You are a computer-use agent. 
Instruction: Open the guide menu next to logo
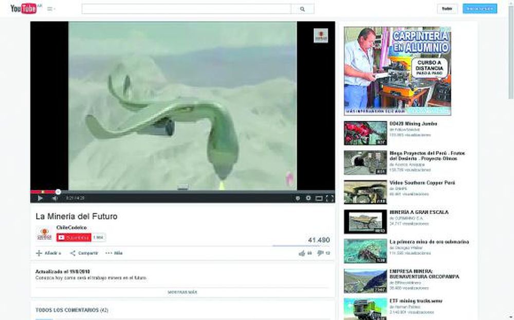point(51,9)
